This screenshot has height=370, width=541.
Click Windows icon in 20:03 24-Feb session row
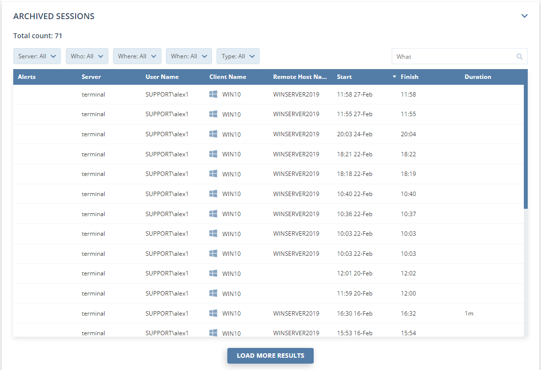pos(213,134)
